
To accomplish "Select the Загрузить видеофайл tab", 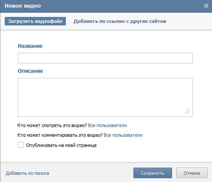I will [35, 21].
